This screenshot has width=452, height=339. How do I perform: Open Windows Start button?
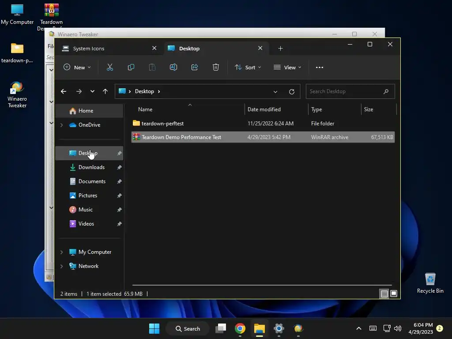coord(154,328)
